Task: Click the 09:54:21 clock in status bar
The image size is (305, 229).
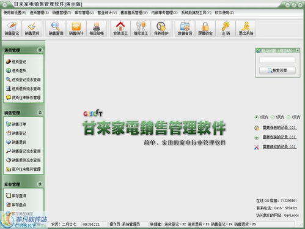Action: 91,224
